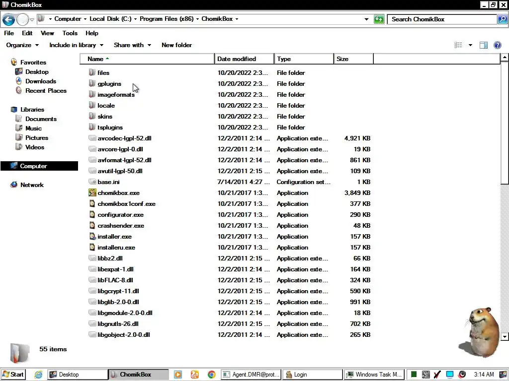Click the search magnifier icon
This screenshot has width=509, height=381.
coord(502,19)
